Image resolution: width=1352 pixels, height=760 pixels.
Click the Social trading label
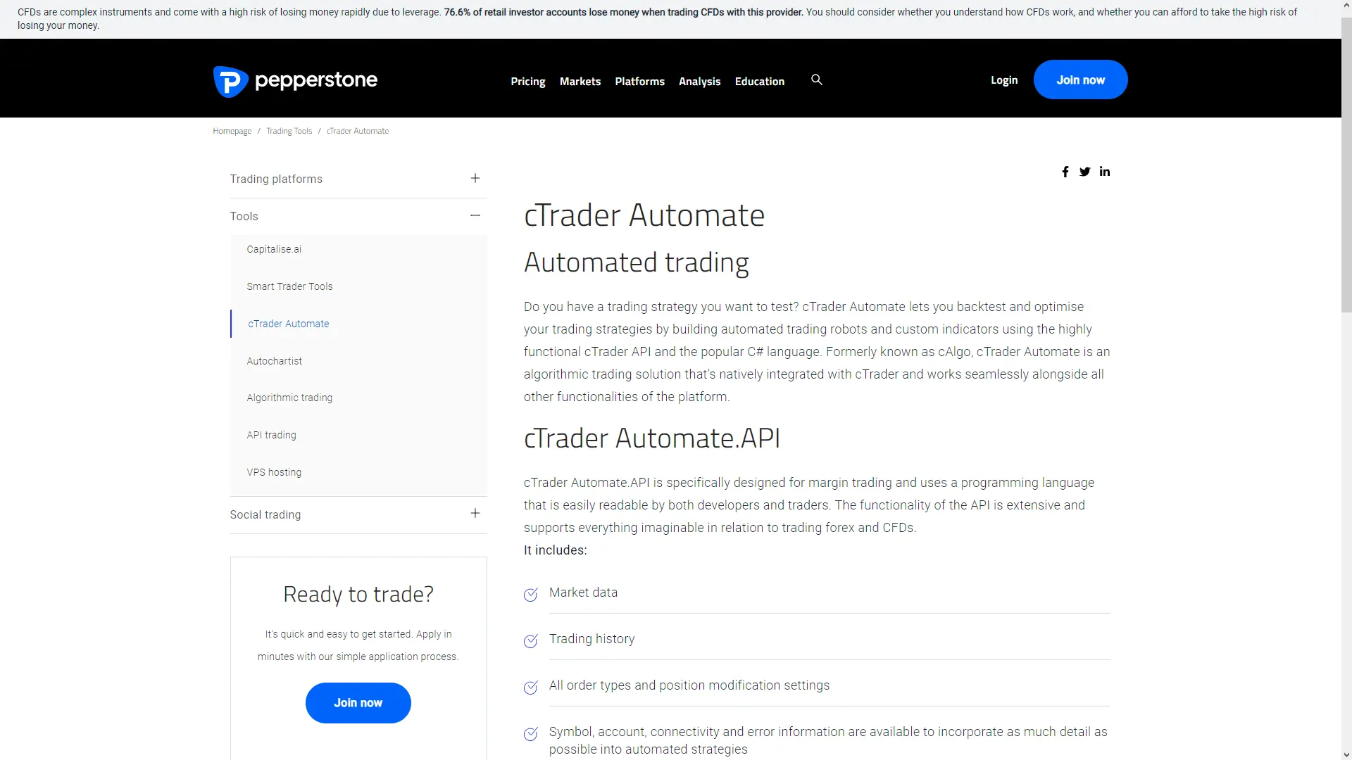pyautogui.click(x=265, y=514)
